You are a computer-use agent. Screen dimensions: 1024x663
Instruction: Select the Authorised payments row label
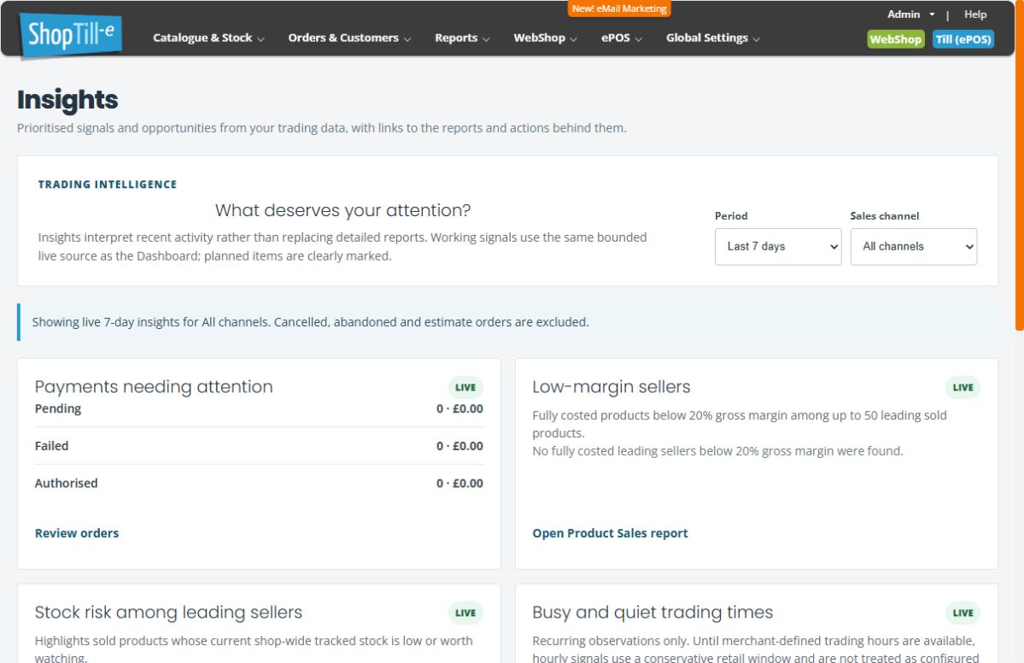click(66, 483)
